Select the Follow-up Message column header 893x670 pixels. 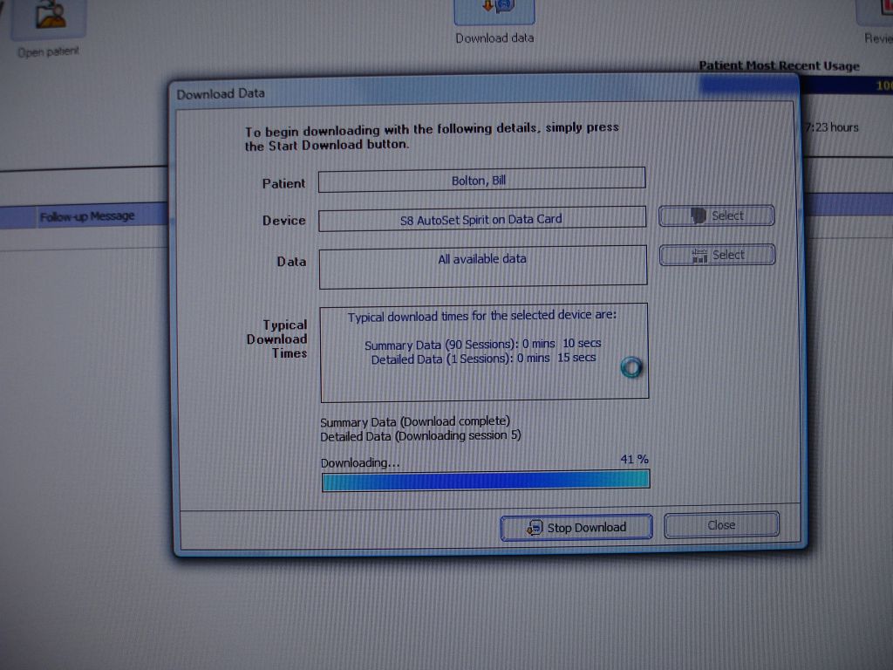(x=86, y=216)
